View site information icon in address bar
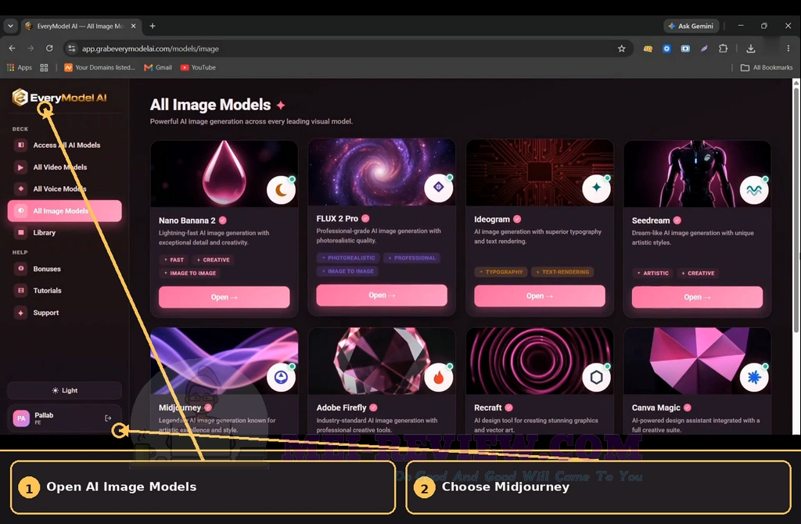The height and width of the screenshot is (524, 801). pos(71,48)
